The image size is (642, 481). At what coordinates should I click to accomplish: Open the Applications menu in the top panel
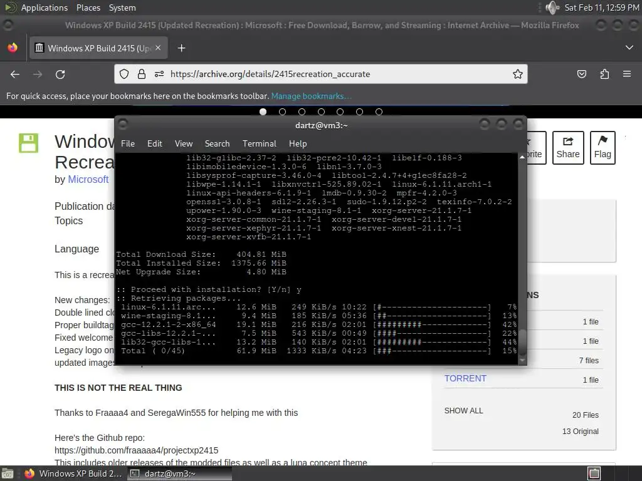coord(45,8)
